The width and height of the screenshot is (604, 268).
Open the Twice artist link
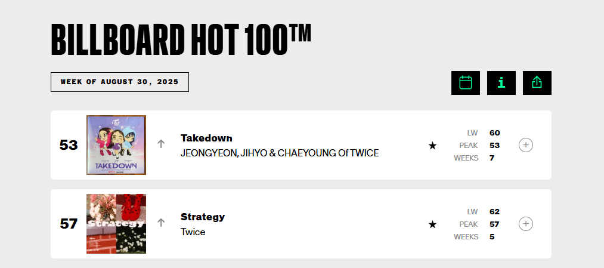193,232
